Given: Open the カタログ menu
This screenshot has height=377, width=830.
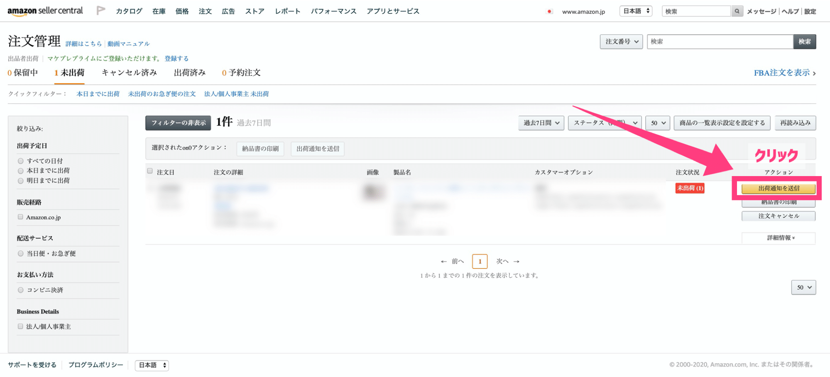Looking at the screenshot, I should (x=129, y=11).
